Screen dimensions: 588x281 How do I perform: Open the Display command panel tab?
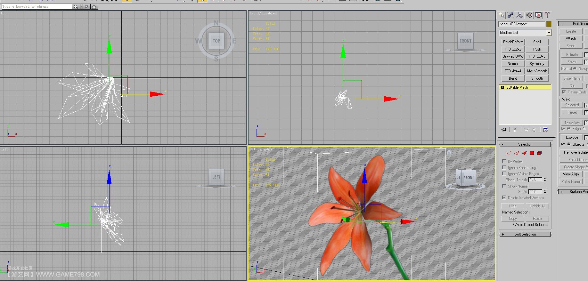pyautogui.click(x=538, y=15)
